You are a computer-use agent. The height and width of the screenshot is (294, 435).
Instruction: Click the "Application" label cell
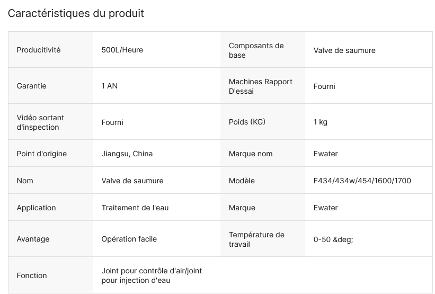click(x=36, y=208)
